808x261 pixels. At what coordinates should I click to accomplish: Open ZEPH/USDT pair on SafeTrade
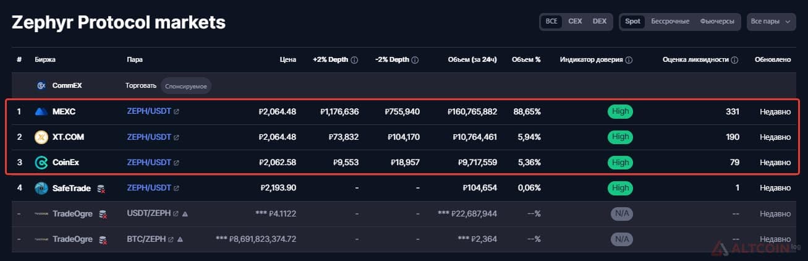pos(149,188)
